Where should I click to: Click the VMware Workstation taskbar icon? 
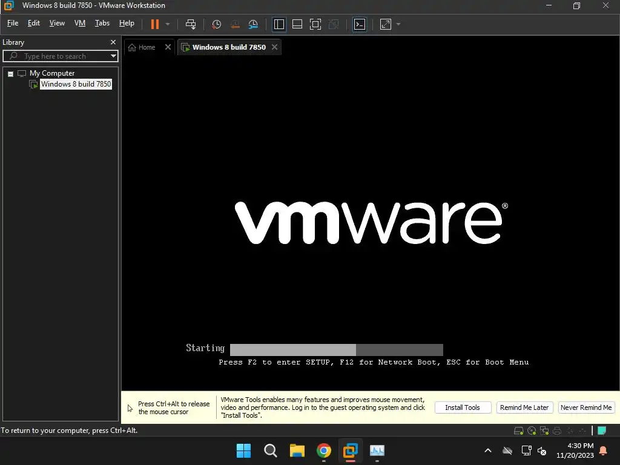(351, 450)
